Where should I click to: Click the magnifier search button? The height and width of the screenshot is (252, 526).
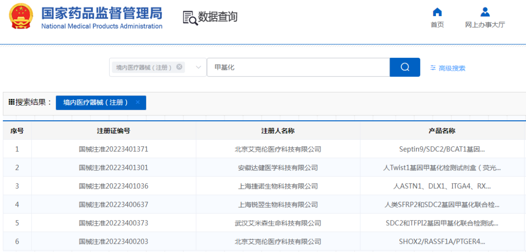pyautogui.click(x=405, y=67)
